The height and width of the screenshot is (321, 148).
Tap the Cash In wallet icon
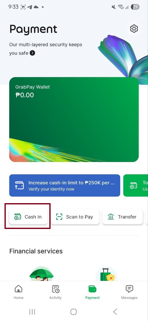(18, 217)
